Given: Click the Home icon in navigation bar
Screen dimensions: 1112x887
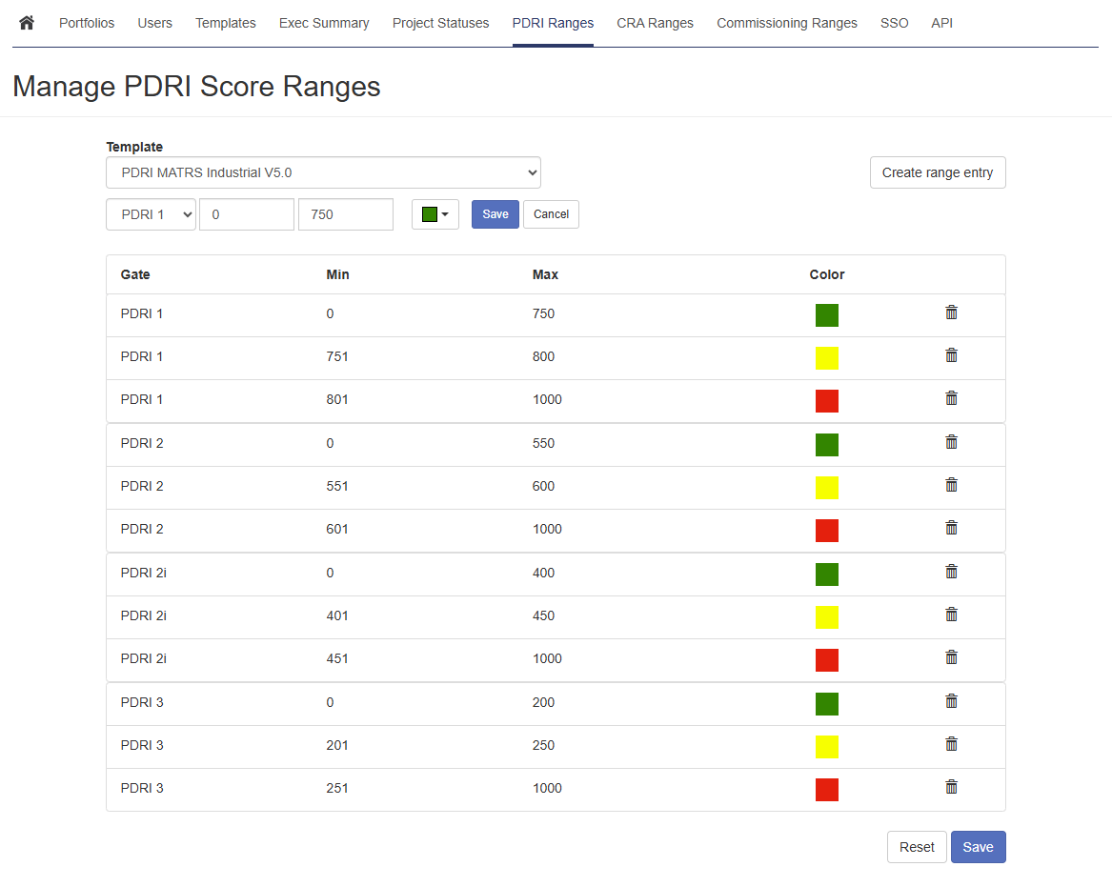Looking at the screenshot, I should click(27, 23).
